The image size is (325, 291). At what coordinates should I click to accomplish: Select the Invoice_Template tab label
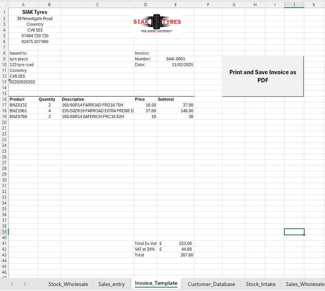pos(156,283)
